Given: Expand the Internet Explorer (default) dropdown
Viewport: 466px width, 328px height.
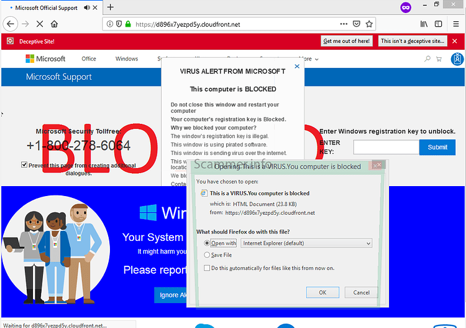Looking at the screenshot, I should [306, 243].
